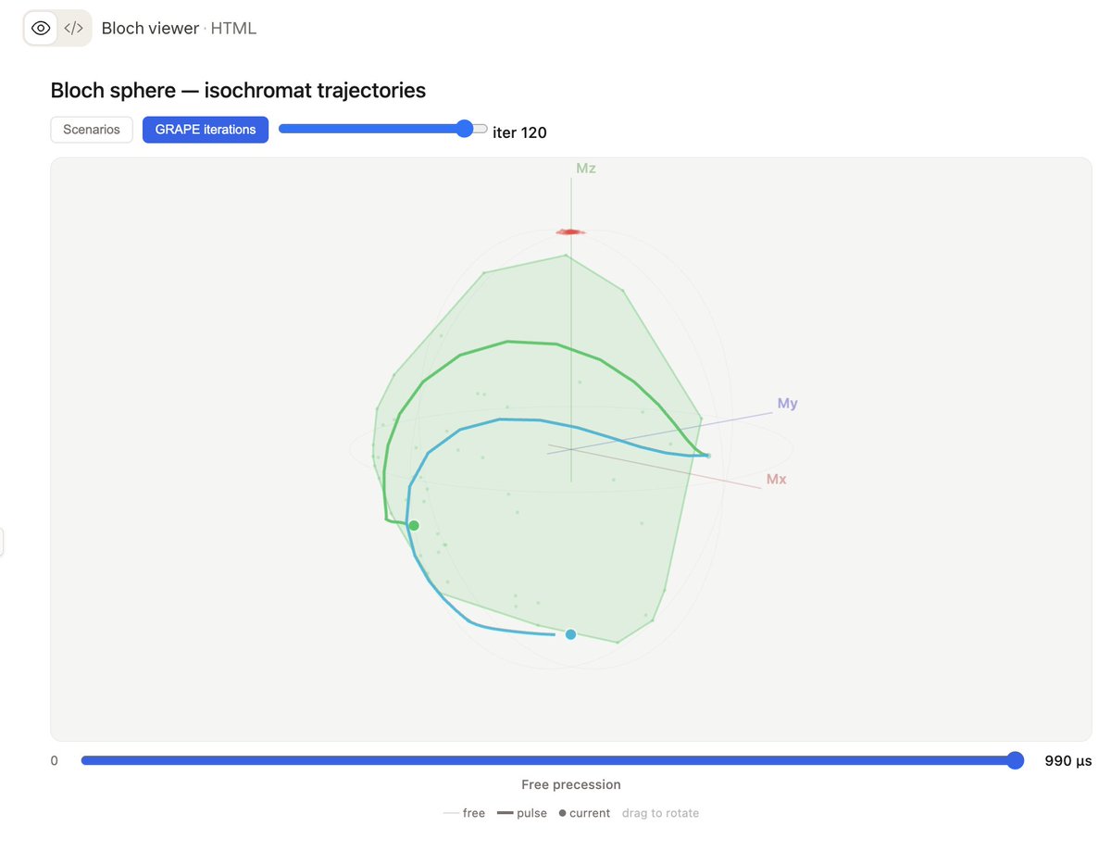Click the 'free' legend entry
This screenshot has height=851, width=1111.
coord(464,813)
